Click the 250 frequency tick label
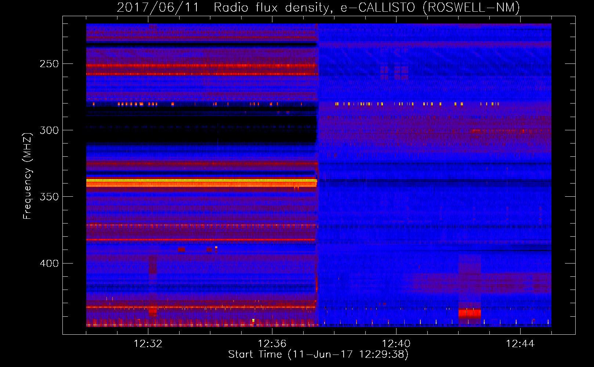 [x=49, y=64]
